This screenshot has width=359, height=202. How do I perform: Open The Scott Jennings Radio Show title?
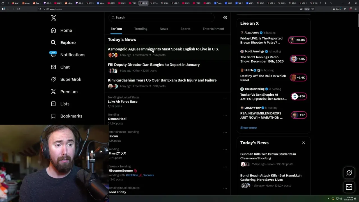(x=262, y=59)
